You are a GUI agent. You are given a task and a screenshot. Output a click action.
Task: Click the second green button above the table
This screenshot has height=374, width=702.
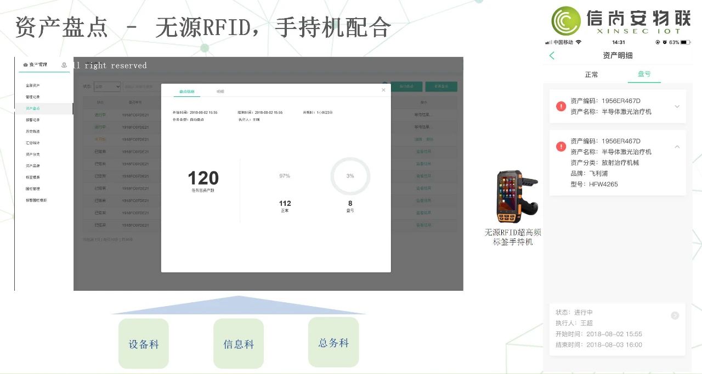pyautogui.click(x=441, y=87)
